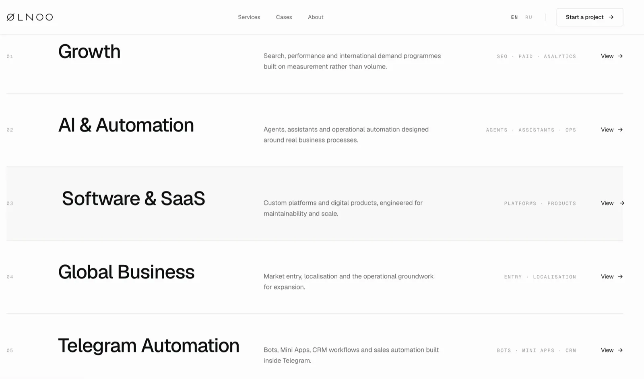Open the AI & Automation heading
The image size is (644, 379).
pos(126,125)
